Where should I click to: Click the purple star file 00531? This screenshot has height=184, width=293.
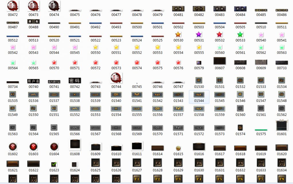pyautogui.click(x=199, y=35)
